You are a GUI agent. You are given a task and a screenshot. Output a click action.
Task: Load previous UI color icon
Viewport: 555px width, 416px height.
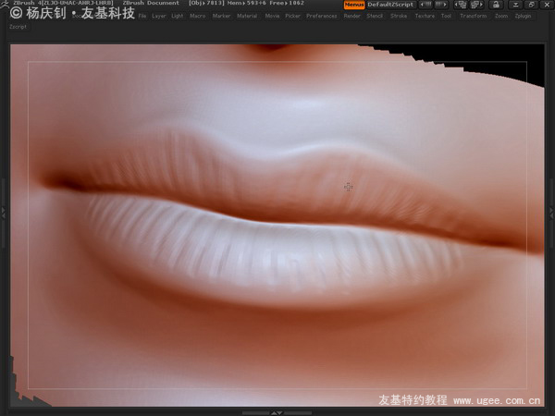pos(425,5)
